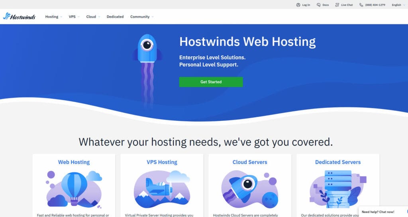Go to the Dedicated menu item
408x217 pixels.
click(115, 17)
